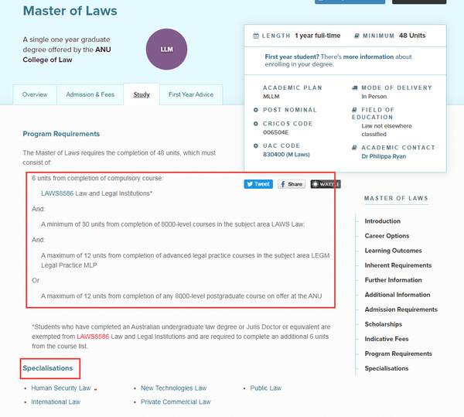Click the Specialisations section heading

point(48,368)
